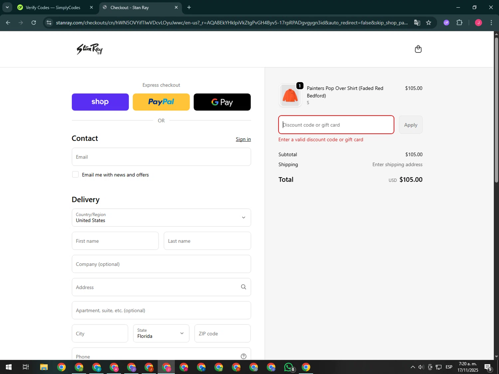Open Task View on the taskbar
The image size is (499, 374).
[26, 367]
